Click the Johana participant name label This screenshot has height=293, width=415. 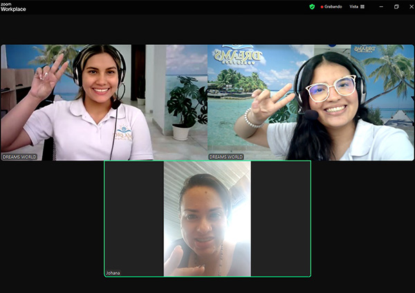click(x=113, y=273)
